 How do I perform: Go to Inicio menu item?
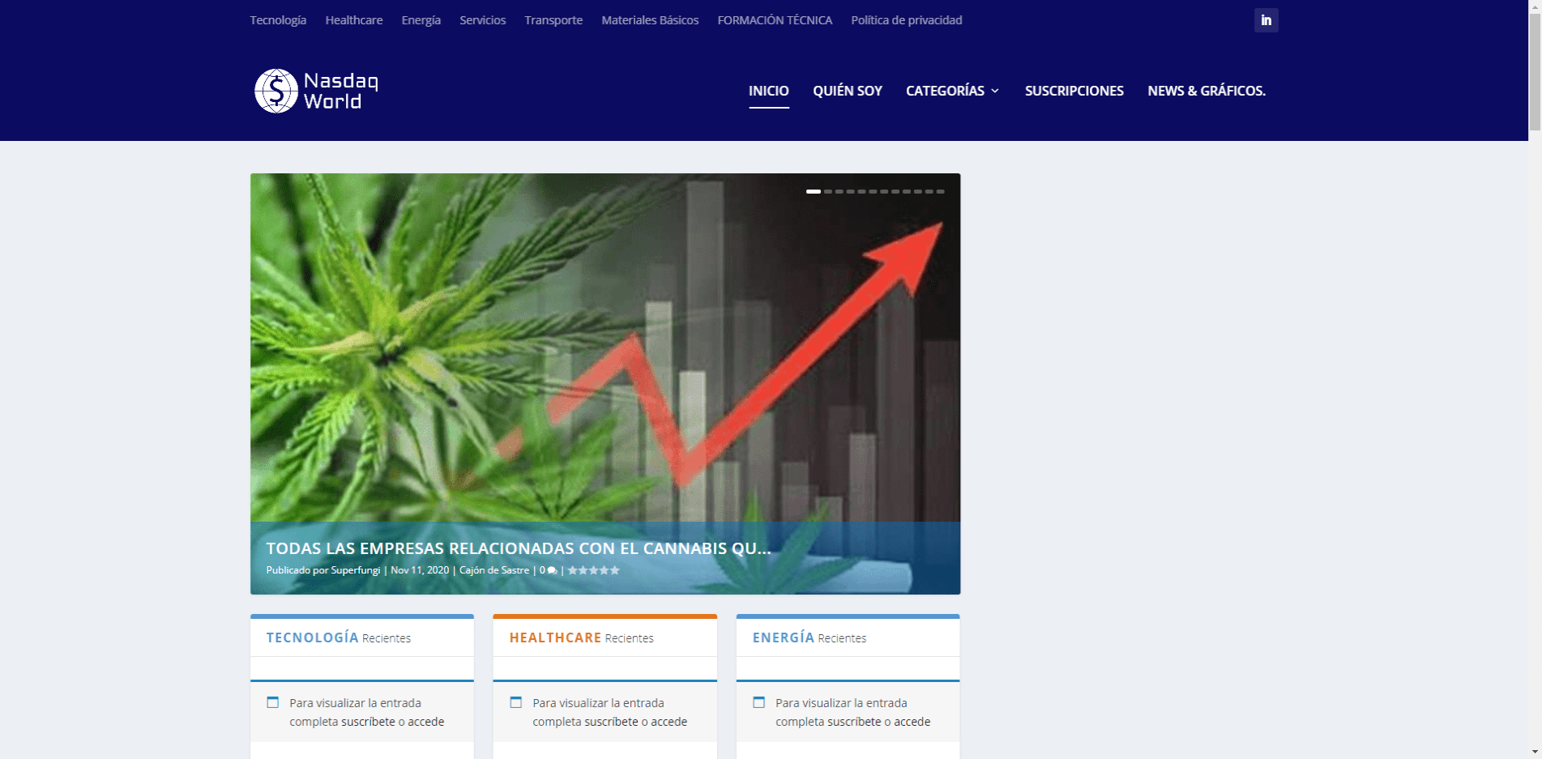(x=768, y=91)
